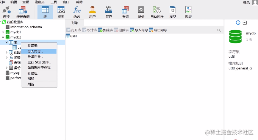Click the search magnifier in object bar
This screenshot has height=140, width=258.
219,30
